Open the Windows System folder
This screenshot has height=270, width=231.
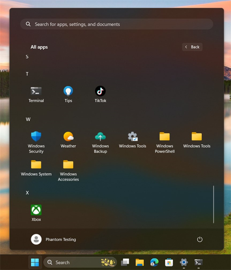pos(36,168)
